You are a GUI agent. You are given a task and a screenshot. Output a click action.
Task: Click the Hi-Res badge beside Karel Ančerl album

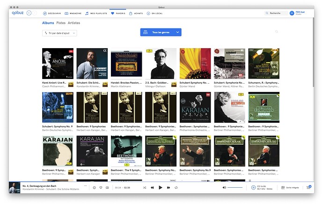coord(71,84)
